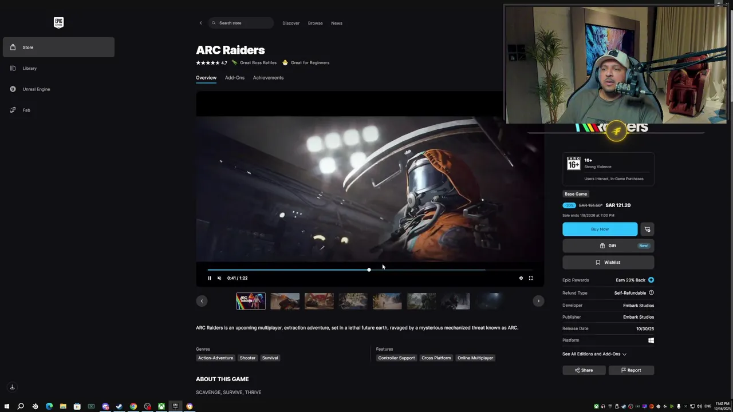Add the game to Wishlist

[x=608, y=263]
